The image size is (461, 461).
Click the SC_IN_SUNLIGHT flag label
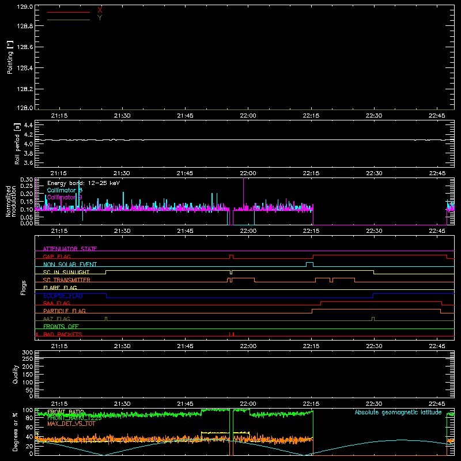pos(66,272)
